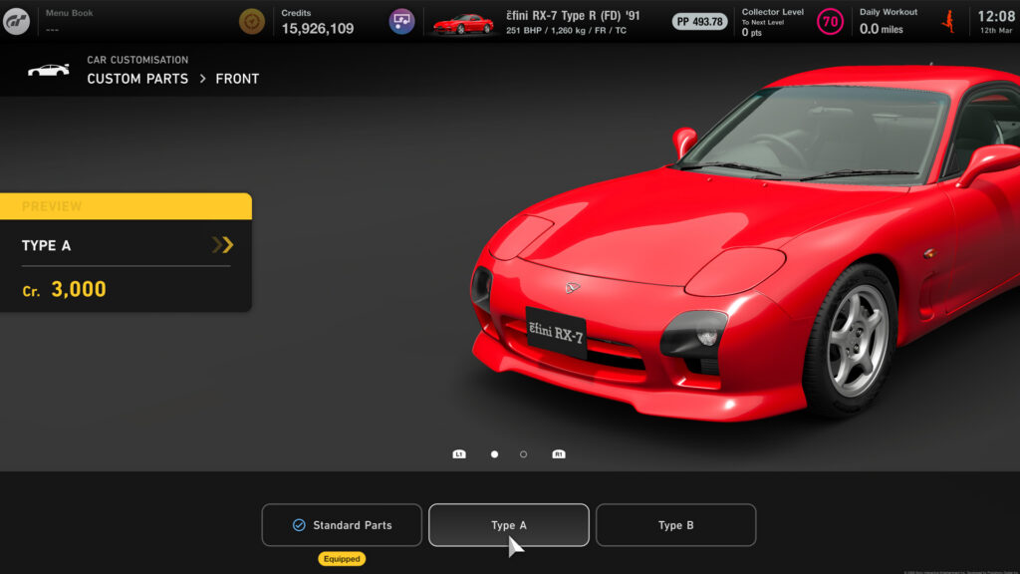
Task: Expand the Type A preview chevrons
Action: (223, 245)
